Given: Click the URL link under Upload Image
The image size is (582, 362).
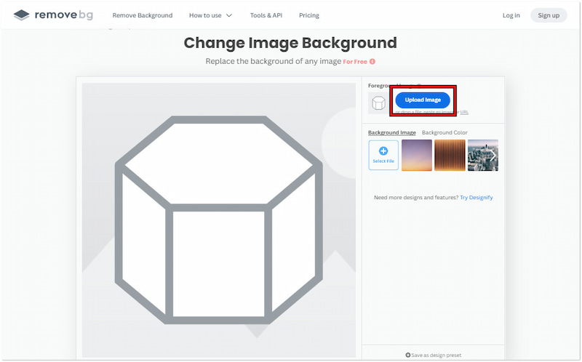Looking at the screenshot, I should [464, 113].
